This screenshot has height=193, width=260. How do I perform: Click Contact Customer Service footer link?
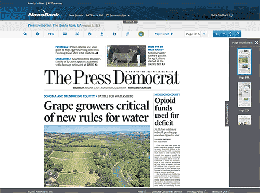pyautogui.click(x=167, y=191)
